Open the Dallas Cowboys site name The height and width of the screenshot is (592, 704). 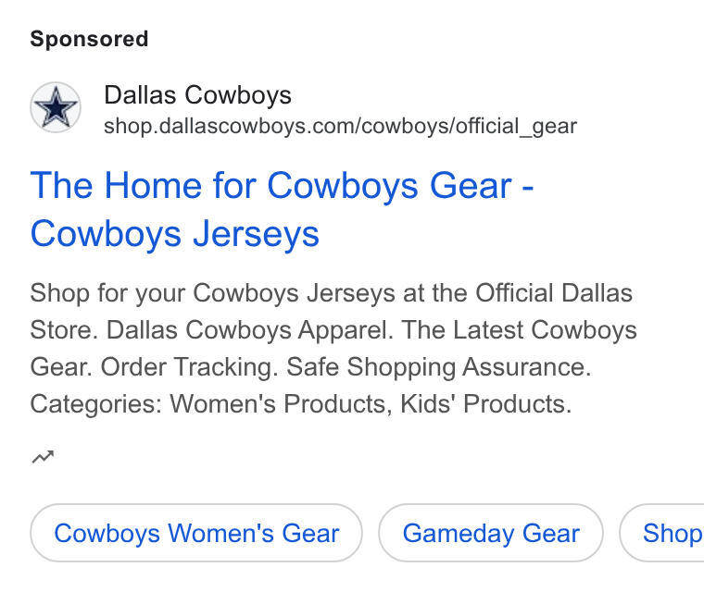(197, 95)
